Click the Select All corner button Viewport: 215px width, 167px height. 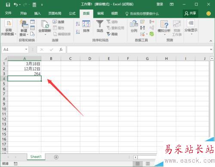click(x=5, y=59)
